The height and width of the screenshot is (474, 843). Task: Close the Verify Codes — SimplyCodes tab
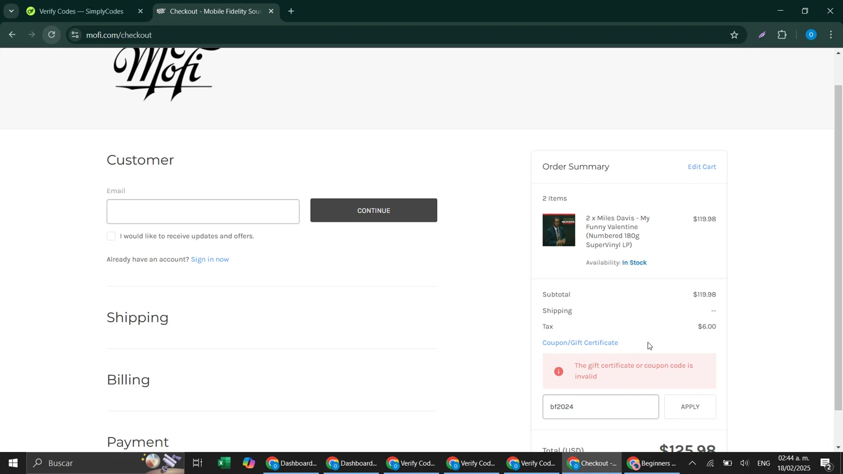140,11
